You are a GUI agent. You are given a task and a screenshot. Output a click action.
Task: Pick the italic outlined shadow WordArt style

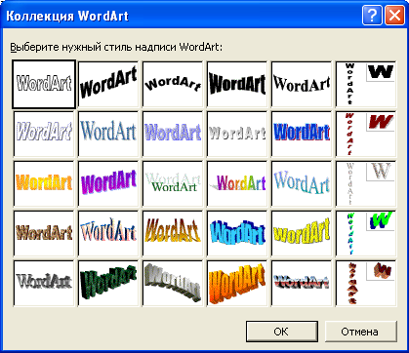[x=44, y=134]
